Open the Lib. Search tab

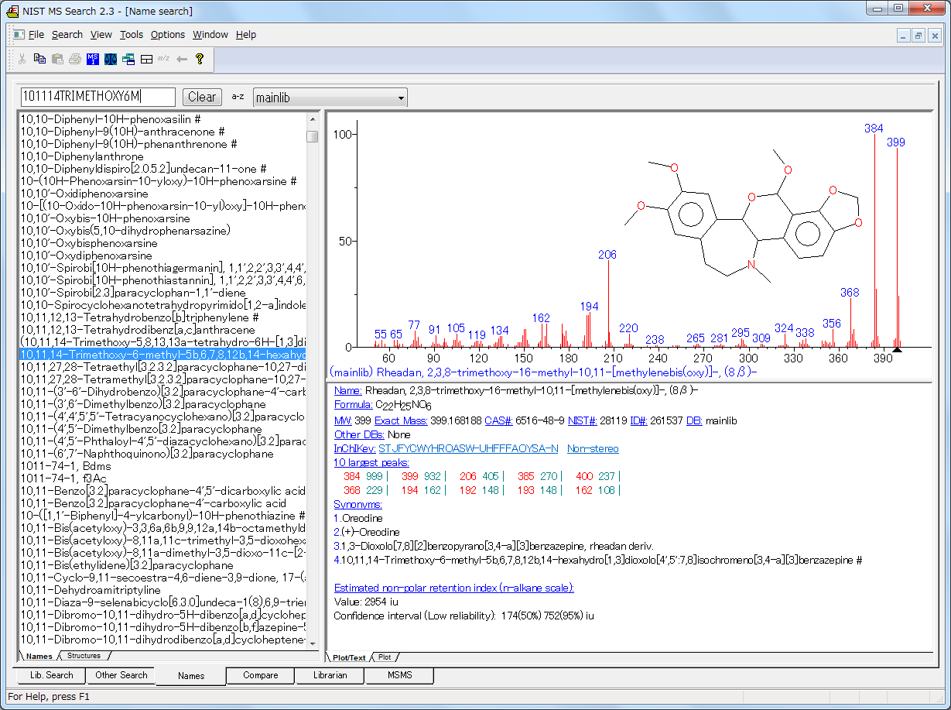click(51, 675)
